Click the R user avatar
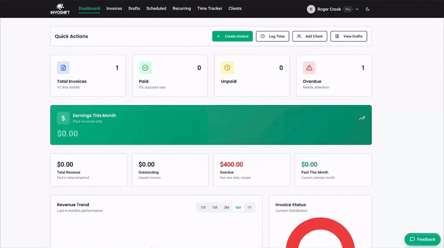This screenshot has width=444, height=248. 311,9
